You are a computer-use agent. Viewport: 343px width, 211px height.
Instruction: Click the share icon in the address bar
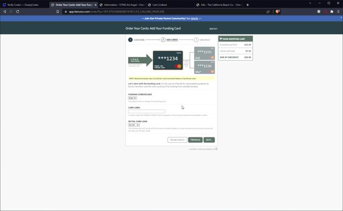(x=268, y=12)
